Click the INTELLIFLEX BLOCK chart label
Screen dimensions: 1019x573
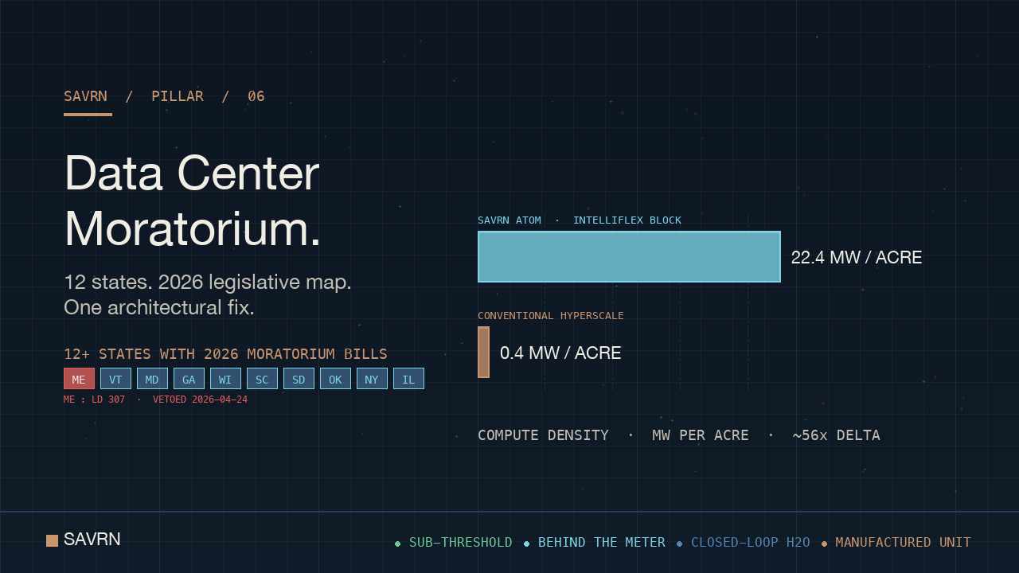627,220
